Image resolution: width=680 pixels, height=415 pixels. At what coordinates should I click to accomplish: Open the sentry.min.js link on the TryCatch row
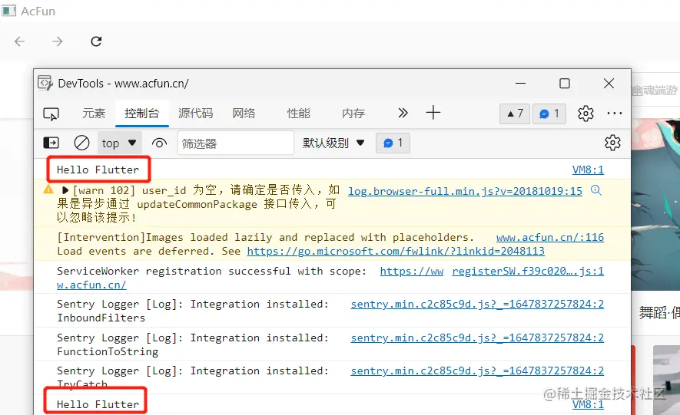coord(477,371)
